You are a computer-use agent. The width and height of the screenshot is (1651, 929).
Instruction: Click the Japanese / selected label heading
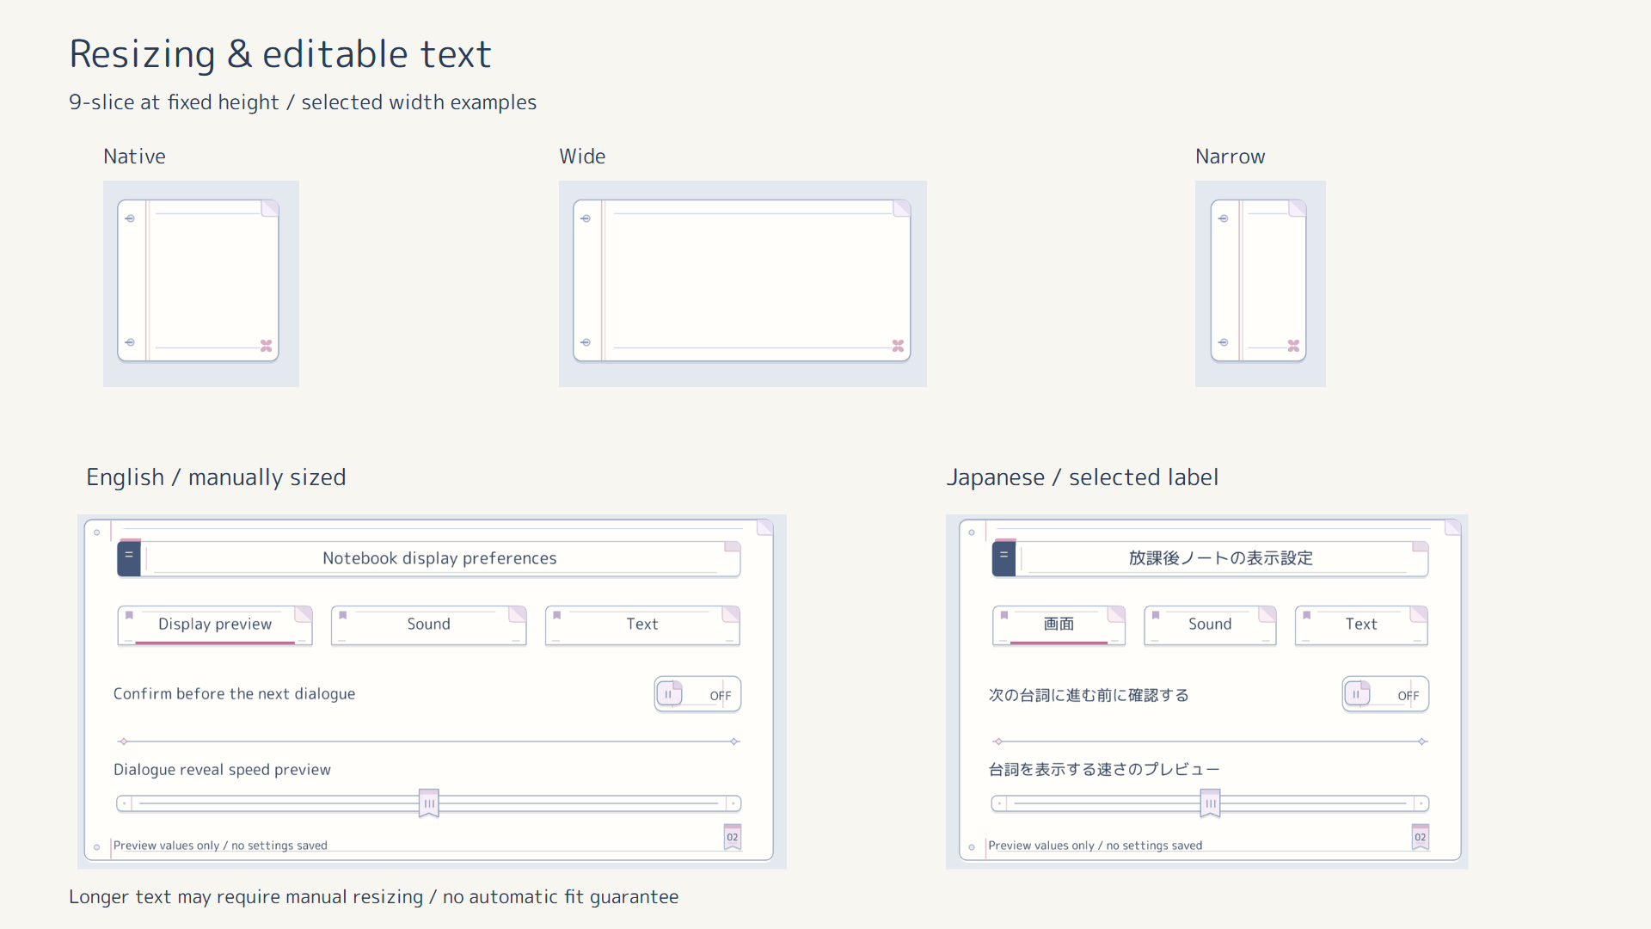pyautogui.click(x=1082, y=477)
